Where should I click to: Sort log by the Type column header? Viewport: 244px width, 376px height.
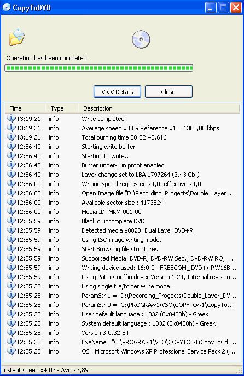click(62, 108)
